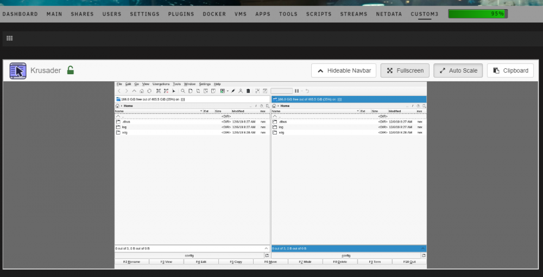Click the Krusader application logo icon
Screen dimensions: 543x277
(18, 71)
